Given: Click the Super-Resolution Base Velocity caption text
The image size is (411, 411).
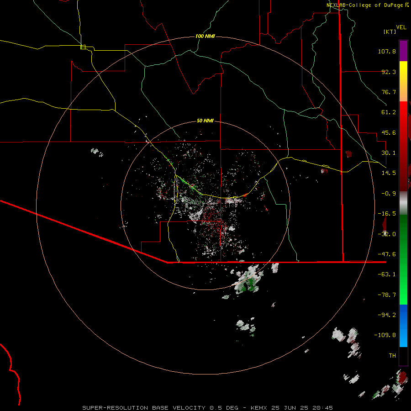Looking at the screenshot, I should click(208, 408).
